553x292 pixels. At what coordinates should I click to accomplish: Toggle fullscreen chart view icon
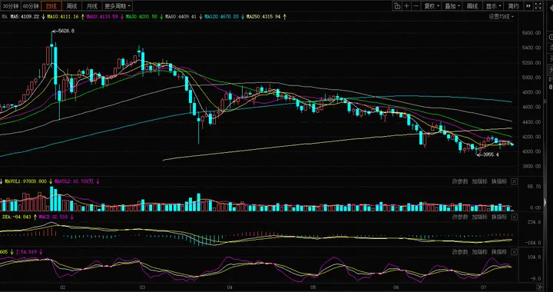pyautogui.click(x=538, y=6)
